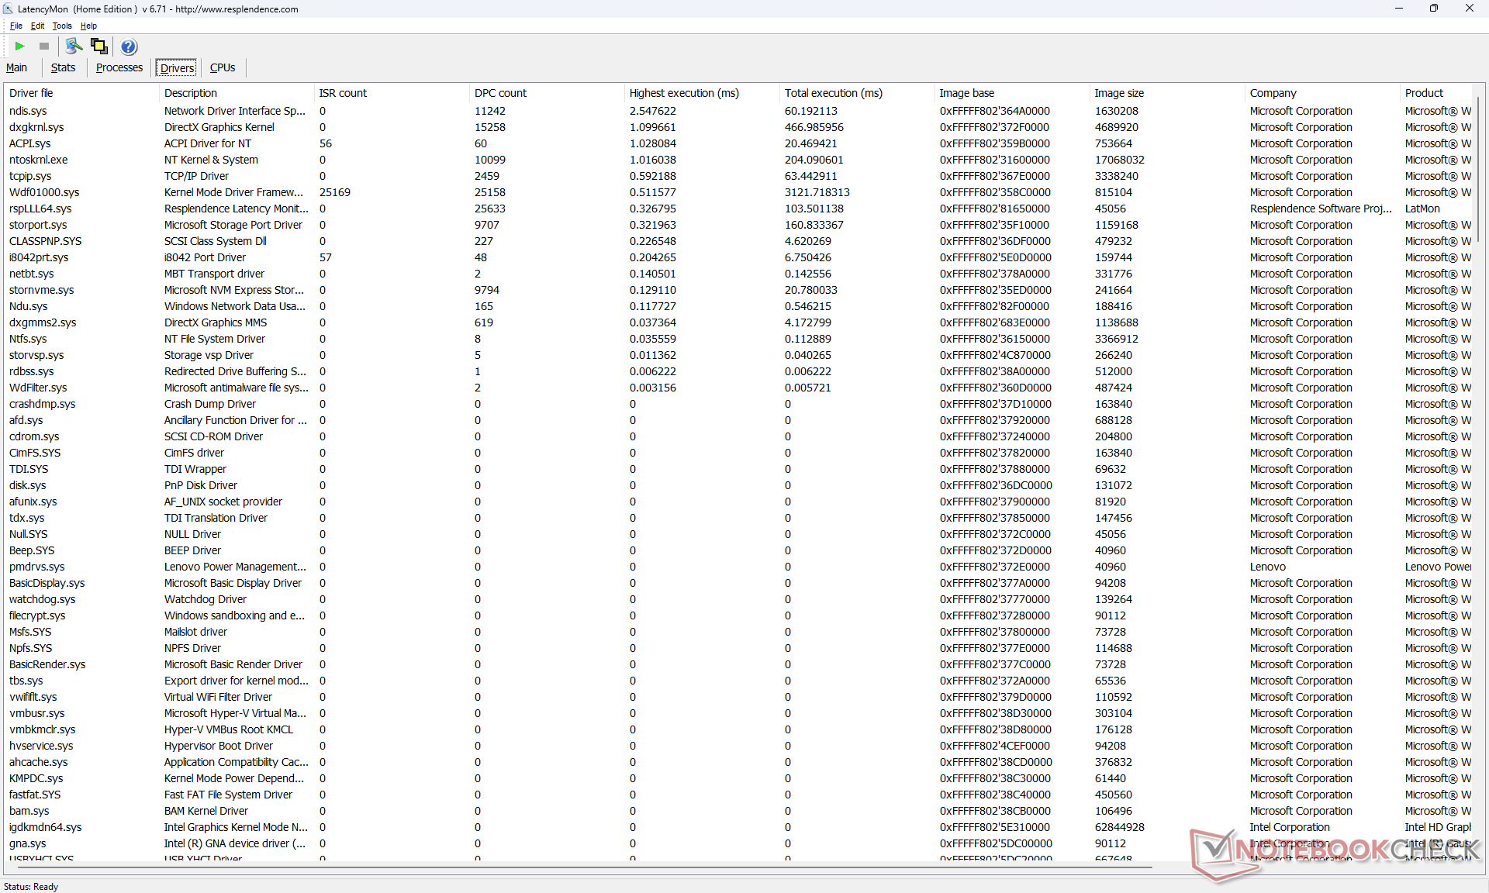Open the Edit menu
Viewport: 1489px width, 893px height.
(37, 26)
